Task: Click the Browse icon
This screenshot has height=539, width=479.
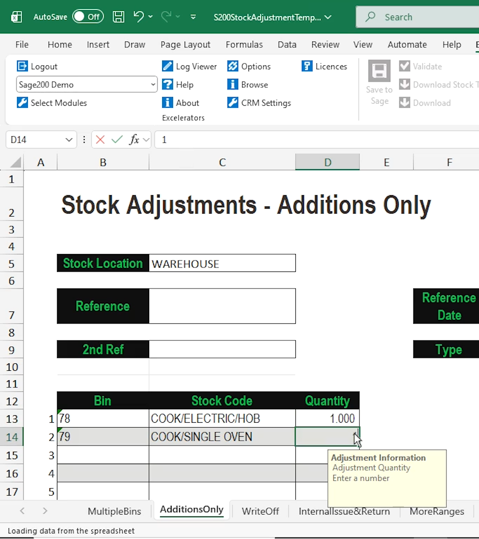Action: pos(232,84)
